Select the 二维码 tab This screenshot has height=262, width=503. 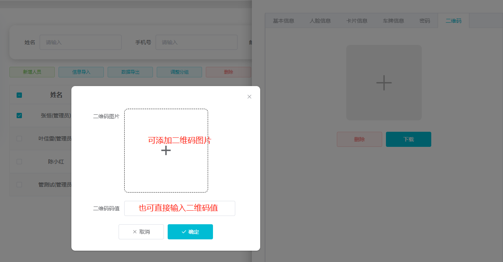coord(454,21)
